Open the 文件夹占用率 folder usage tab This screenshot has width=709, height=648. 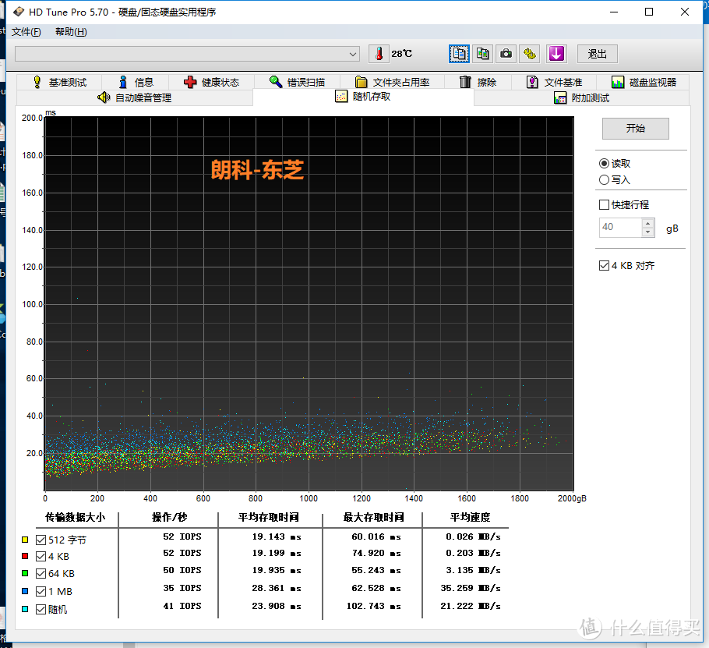tap(392, 82)
